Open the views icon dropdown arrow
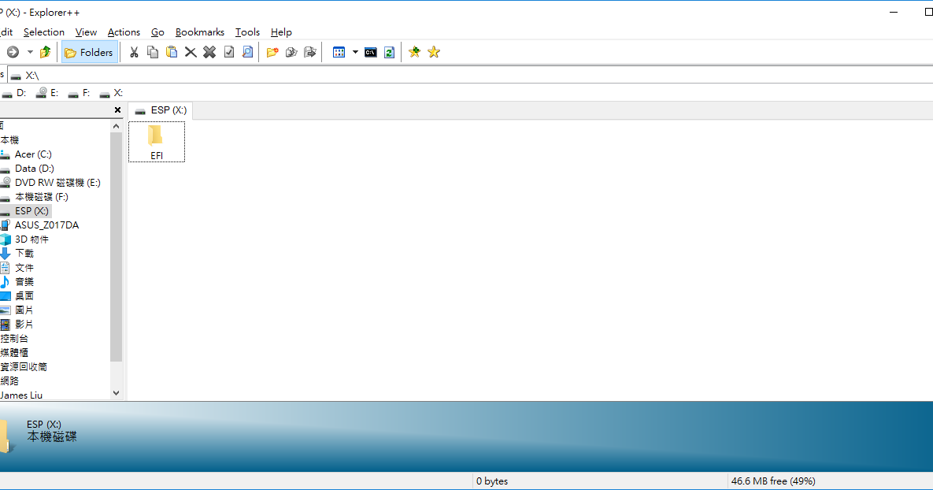Viewport: 933px width, 490px height. 355,52
